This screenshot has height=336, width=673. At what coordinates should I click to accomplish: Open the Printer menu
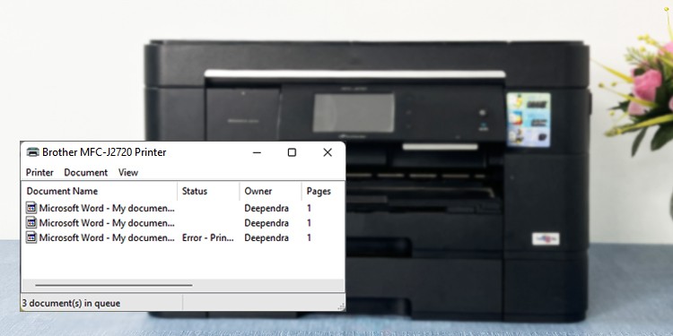click(x=39, y=172)
